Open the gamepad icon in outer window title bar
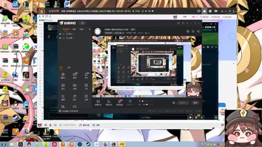 click(216, 11)
